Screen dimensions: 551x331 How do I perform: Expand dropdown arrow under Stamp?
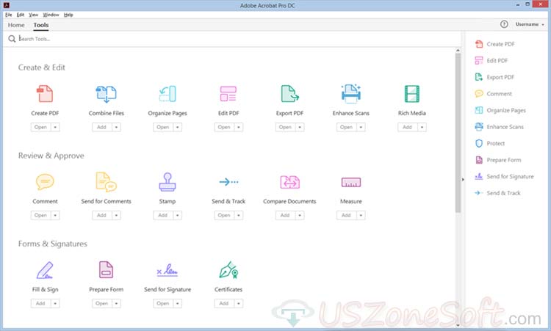pyautogui.click(x=178, y=215)
